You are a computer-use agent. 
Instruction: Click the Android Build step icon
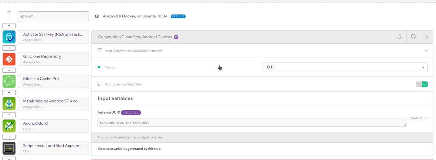click(x=9, y=126)
